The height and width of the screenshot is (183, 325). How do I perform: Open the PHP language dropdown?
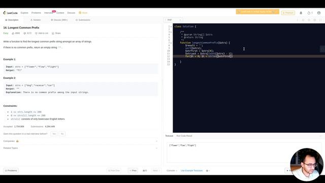173,20
